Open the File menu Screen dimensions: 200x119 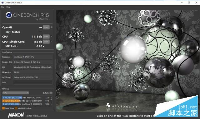(3, 7)
